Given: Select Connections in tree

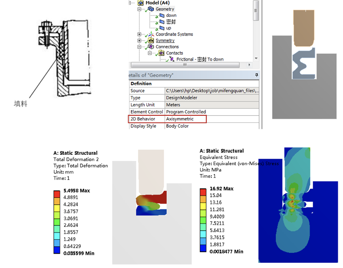Looking at the screenshot, I should 167,47.
